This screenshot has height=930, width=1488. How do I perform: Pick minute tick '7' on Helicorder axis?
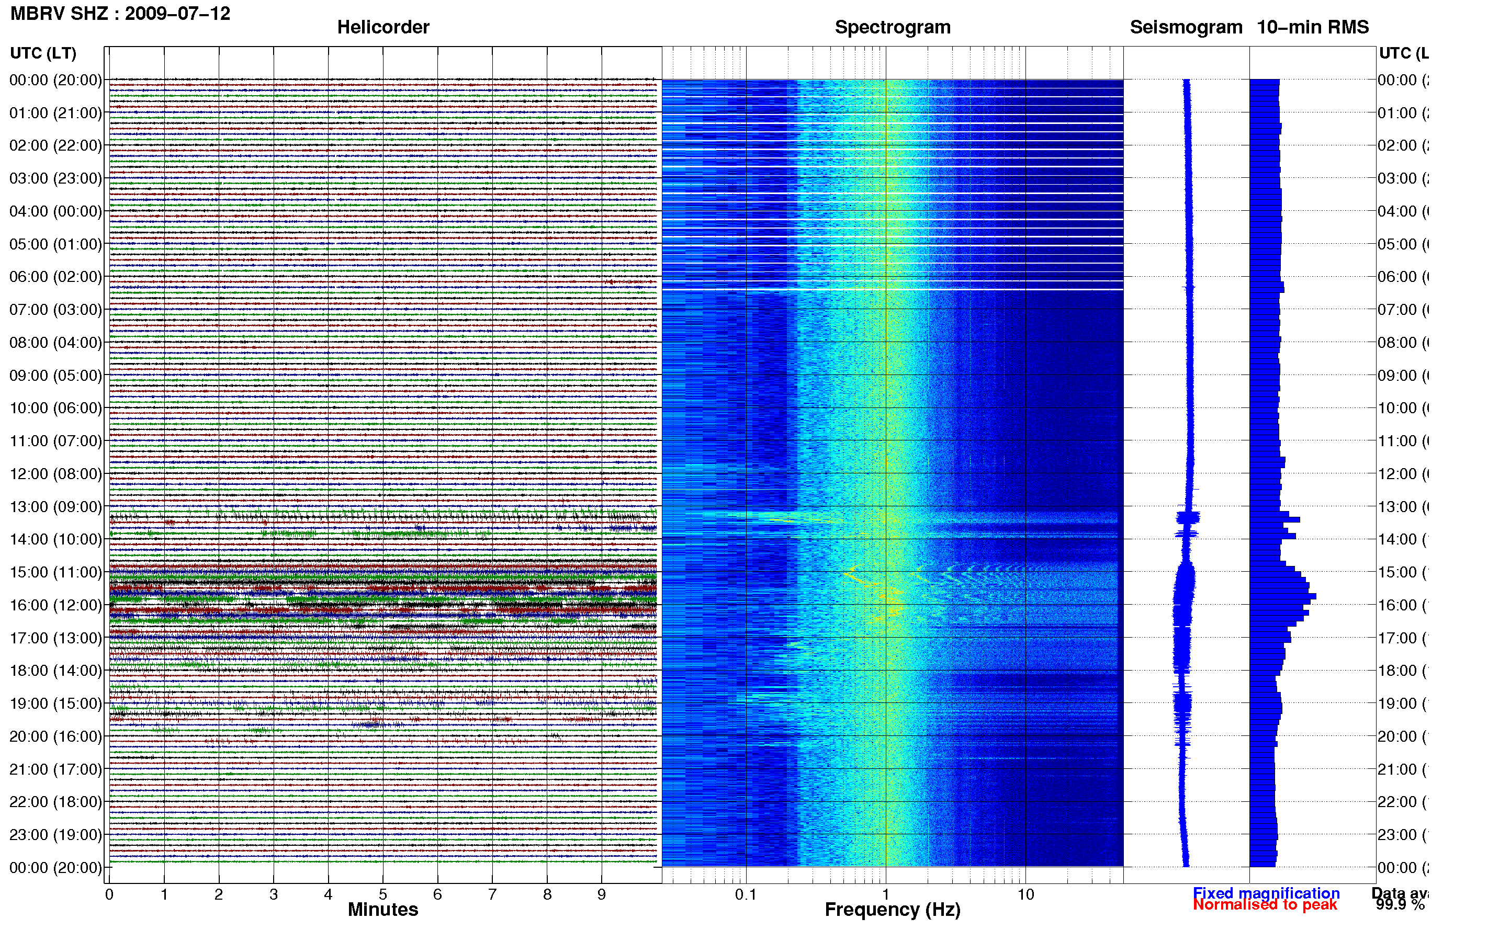point(492,894)
